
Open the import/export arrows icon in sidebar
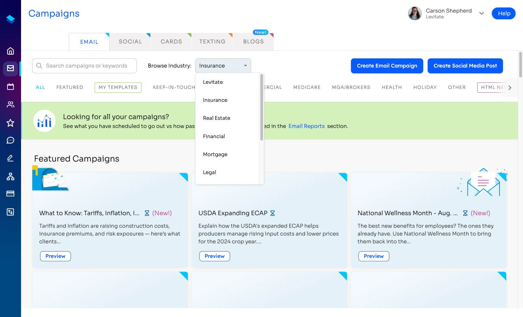click(11, 212)
